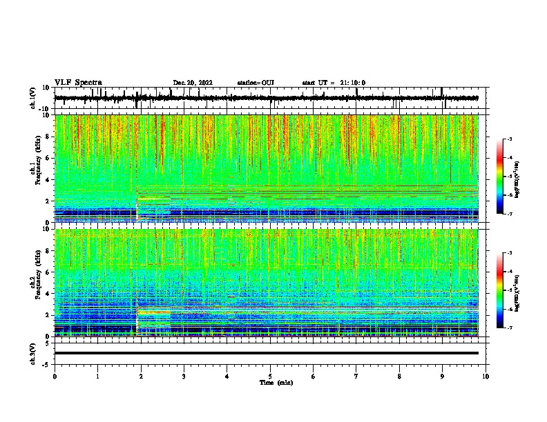
Task: Click the "VLF Spectra" plot title
Action: pyautogui.click(x=78, y=83)
